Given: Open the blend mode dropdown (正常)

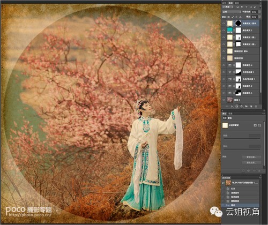Looking at the screenshot, I should [232, 12].
